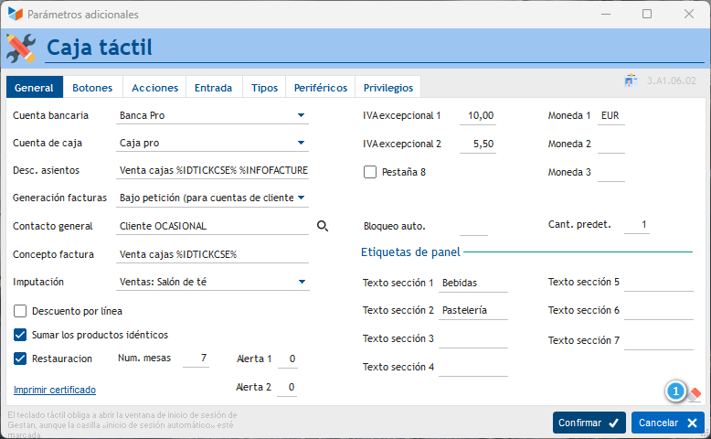Click the ID badge icon near version number

631,80
